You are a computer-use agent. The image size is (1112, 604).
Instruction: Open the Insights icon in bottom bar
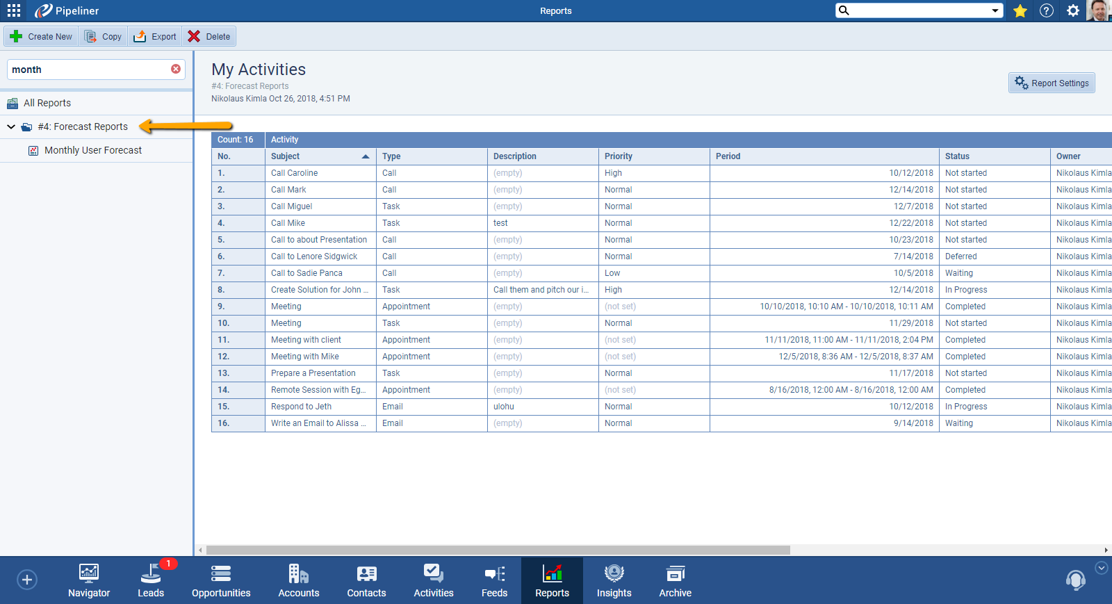pyautogui.click(x=614, y=580)
